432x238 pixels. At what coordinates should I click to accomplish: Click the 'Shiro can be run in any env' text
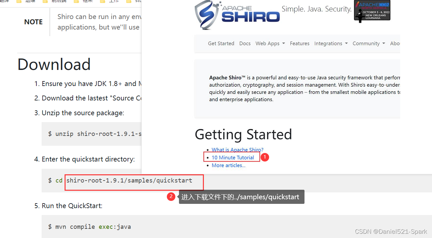coord(99,17)
